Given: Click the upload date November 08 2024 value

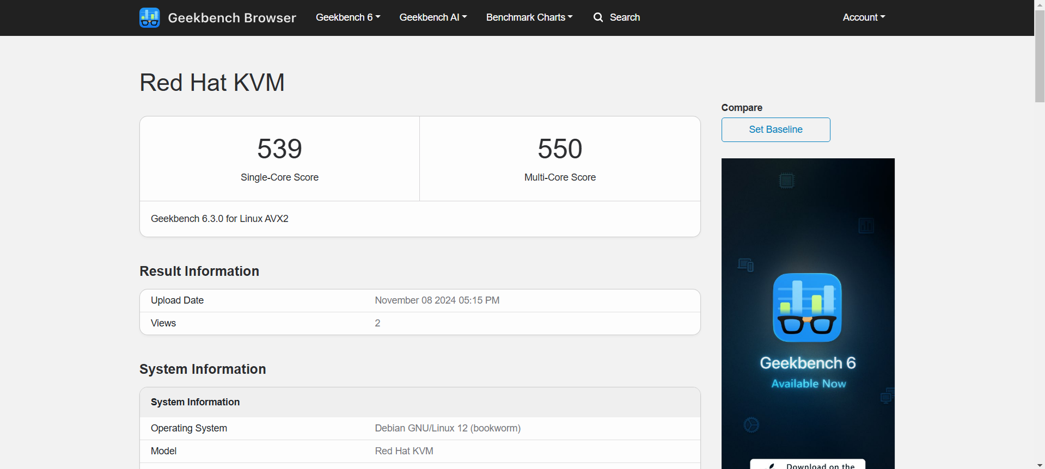Looking at the screenshot, I should tap(437, 300).
